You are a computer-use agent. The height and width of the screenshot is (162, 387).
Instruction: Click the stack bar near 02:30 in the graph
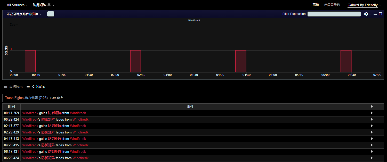pyautogui.click(x=135, y=61)
